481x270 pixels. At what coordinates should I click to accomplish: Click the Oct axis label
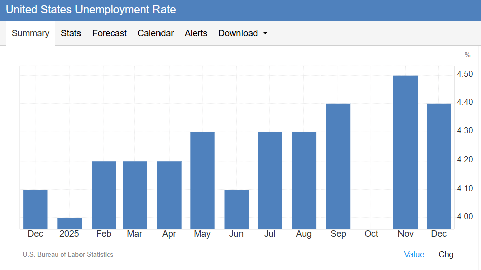(371, 234)
